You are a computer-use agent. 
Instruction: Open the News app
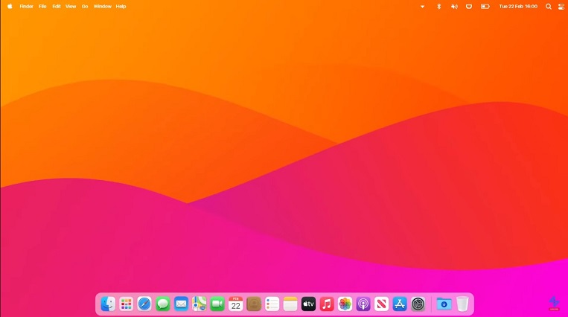381,304
